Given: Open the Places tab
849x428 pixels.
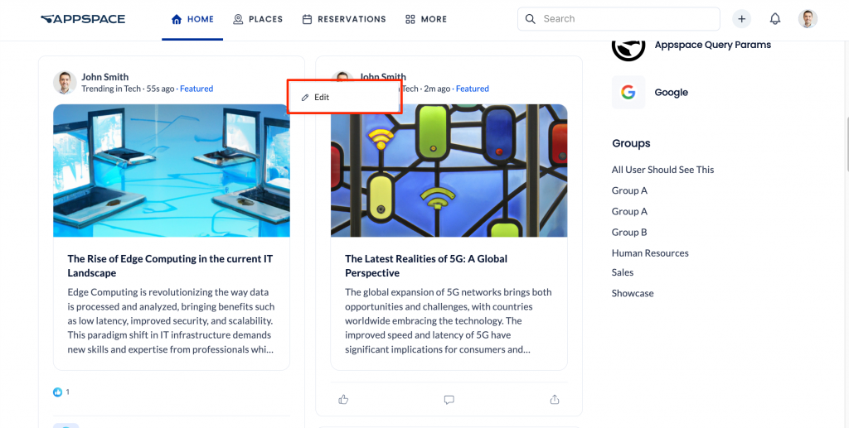Looking at the screenshot, I should (x=258, y=20).
